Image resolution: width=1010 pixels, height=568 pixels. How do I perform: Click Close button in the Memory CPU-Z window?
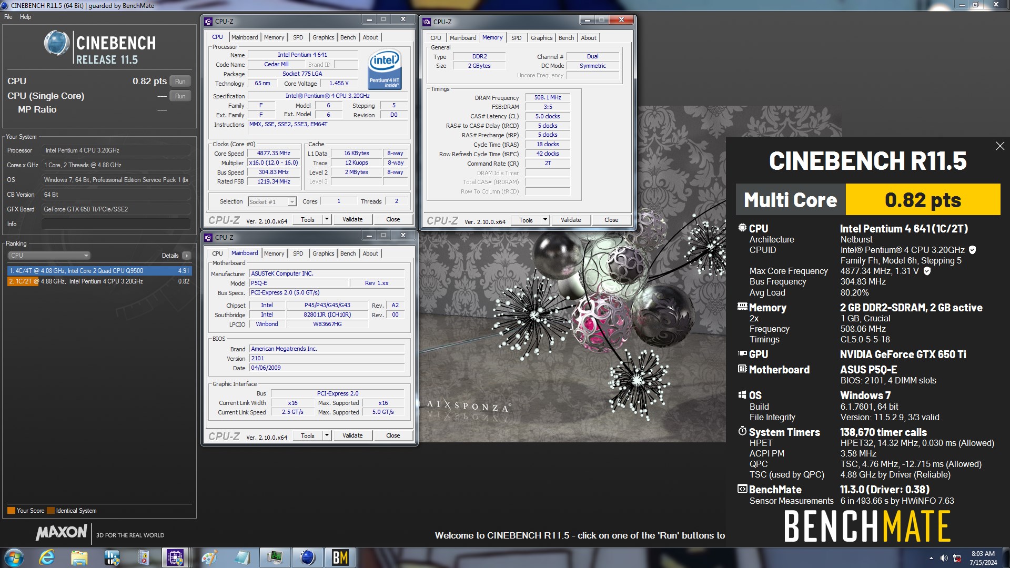click(x=611, y=220)
